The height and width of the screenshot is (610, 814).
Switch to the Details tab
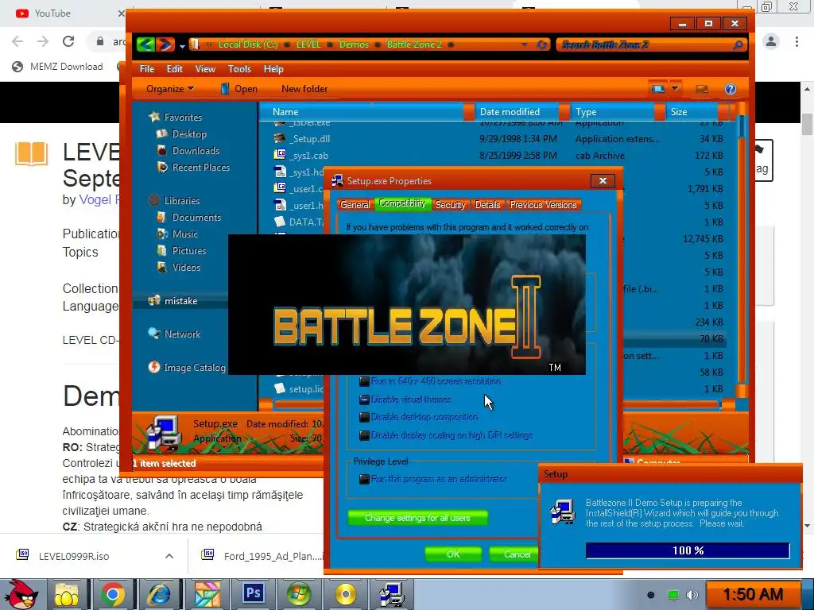pos(487,205)
